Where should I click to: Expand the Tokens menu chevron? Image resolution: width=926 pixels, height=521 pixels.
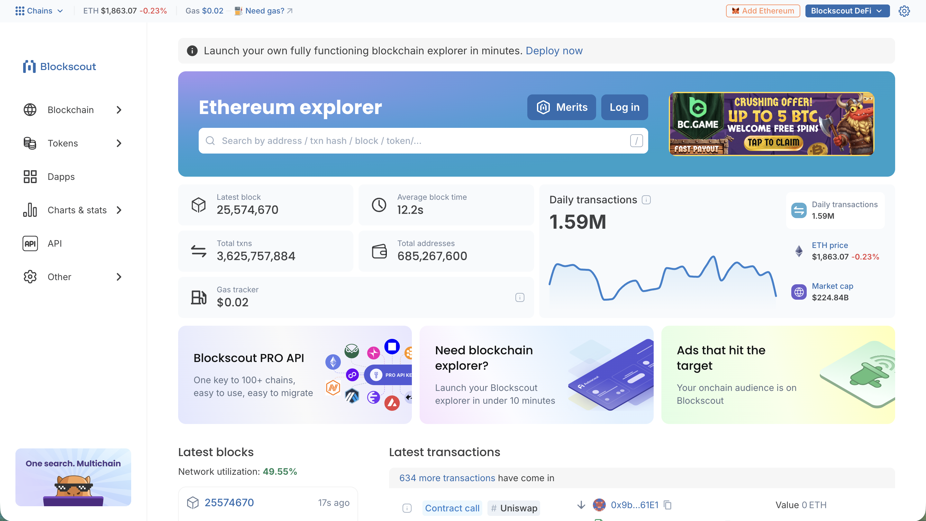click(x=119, y=143)
